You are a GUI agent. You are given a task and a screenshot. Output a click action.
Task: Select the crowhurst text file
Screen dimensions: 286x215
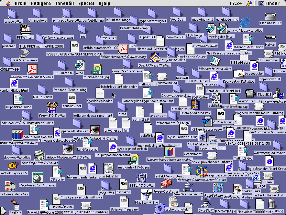pyautogui.click(x=113, y=123)
